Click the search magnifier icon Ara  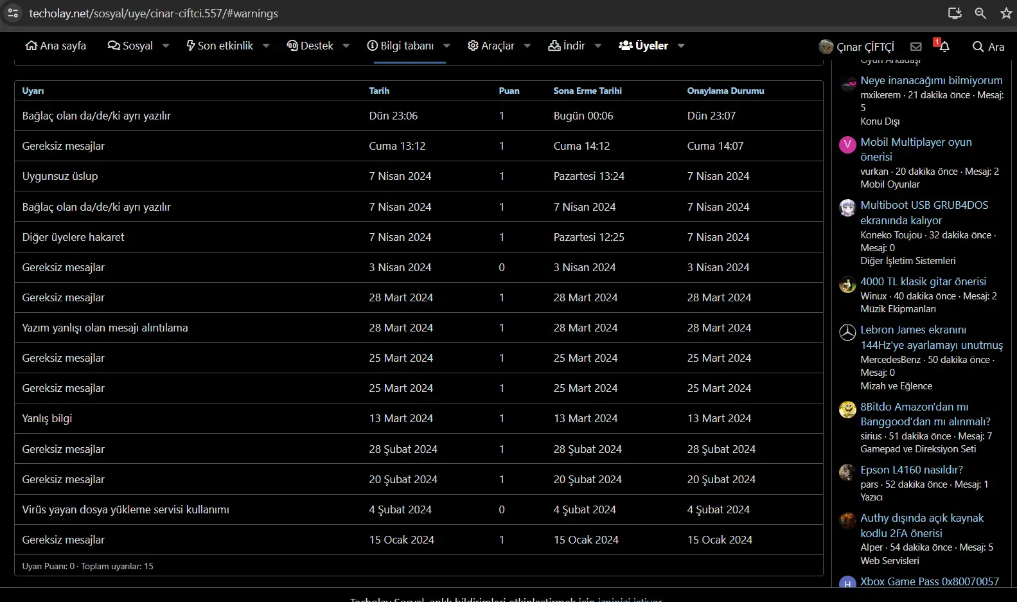988,46
